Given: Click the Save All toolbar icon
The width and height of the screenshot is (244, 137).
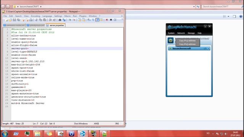Looking at the screenshot, I should (19, 20).
